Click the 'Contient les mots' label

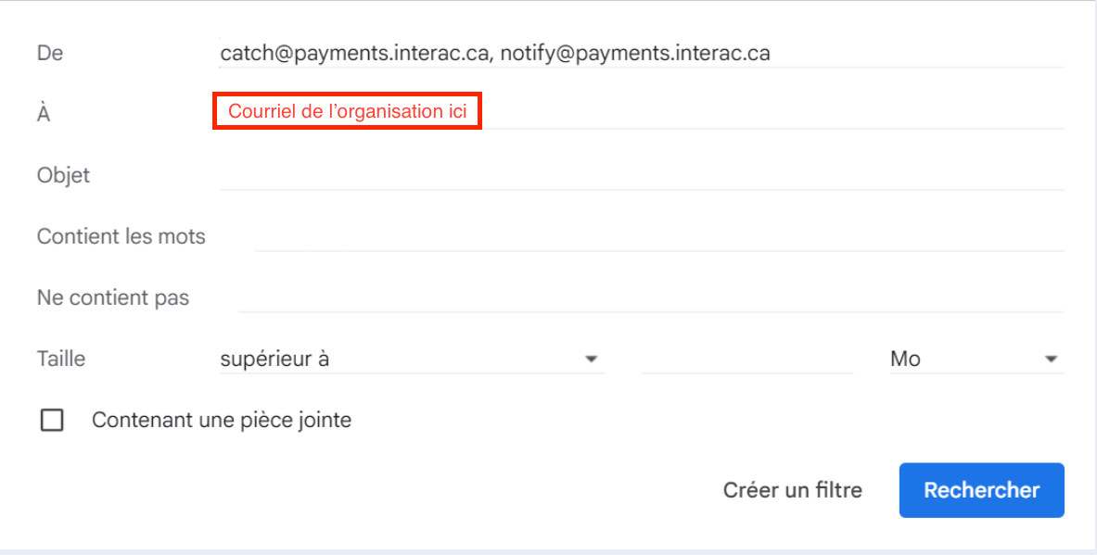121,236
